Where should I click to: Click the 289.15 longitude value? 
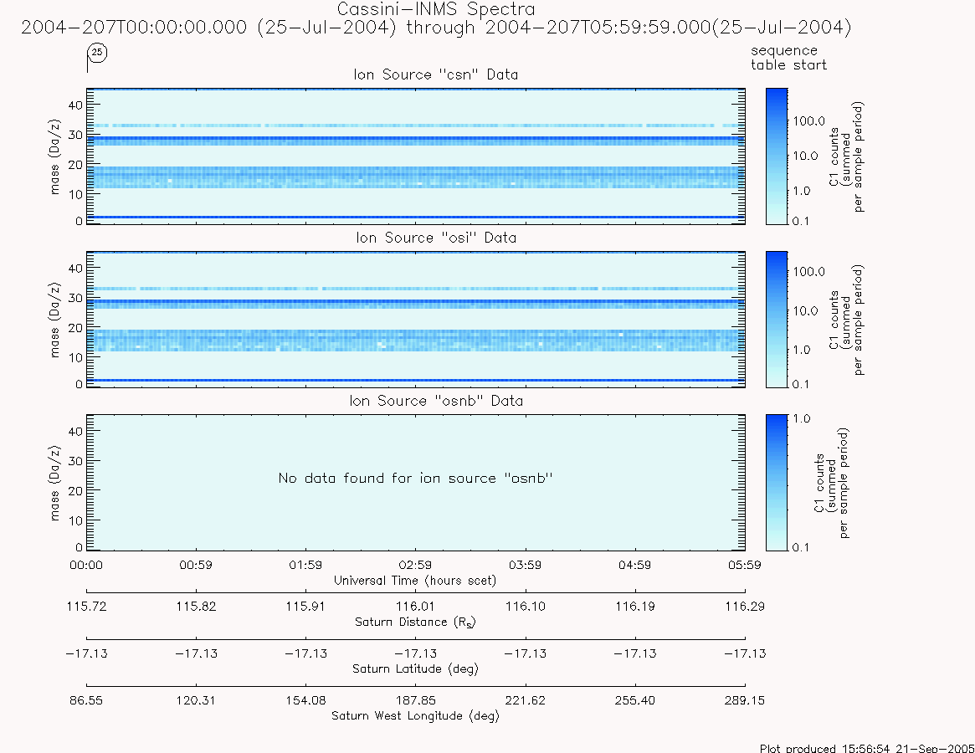click(x=745, y=700)
